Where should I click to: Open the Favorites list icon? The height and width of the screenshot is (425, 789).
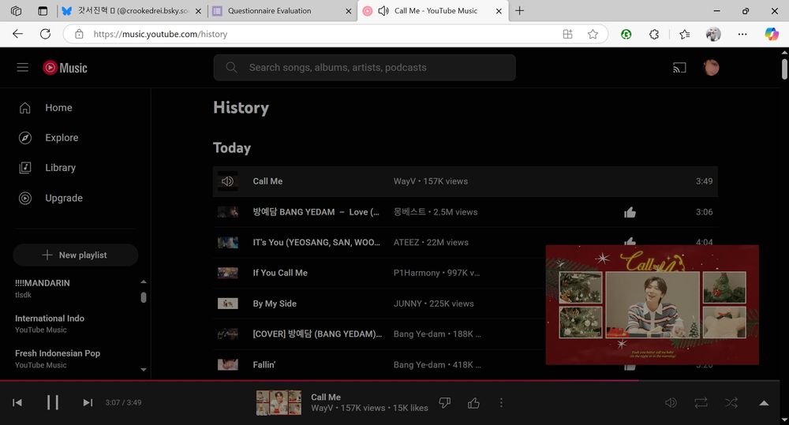coord(684,34)
